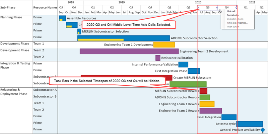268x134 pixels.
Task: Click the Betatest cycle task bar
Action: click(250, 124)
